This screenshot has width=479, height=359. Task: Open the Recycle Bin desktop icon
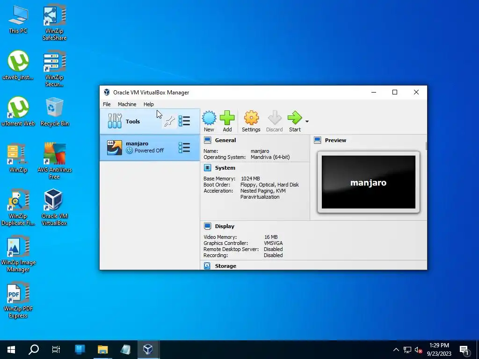(54, 112)
